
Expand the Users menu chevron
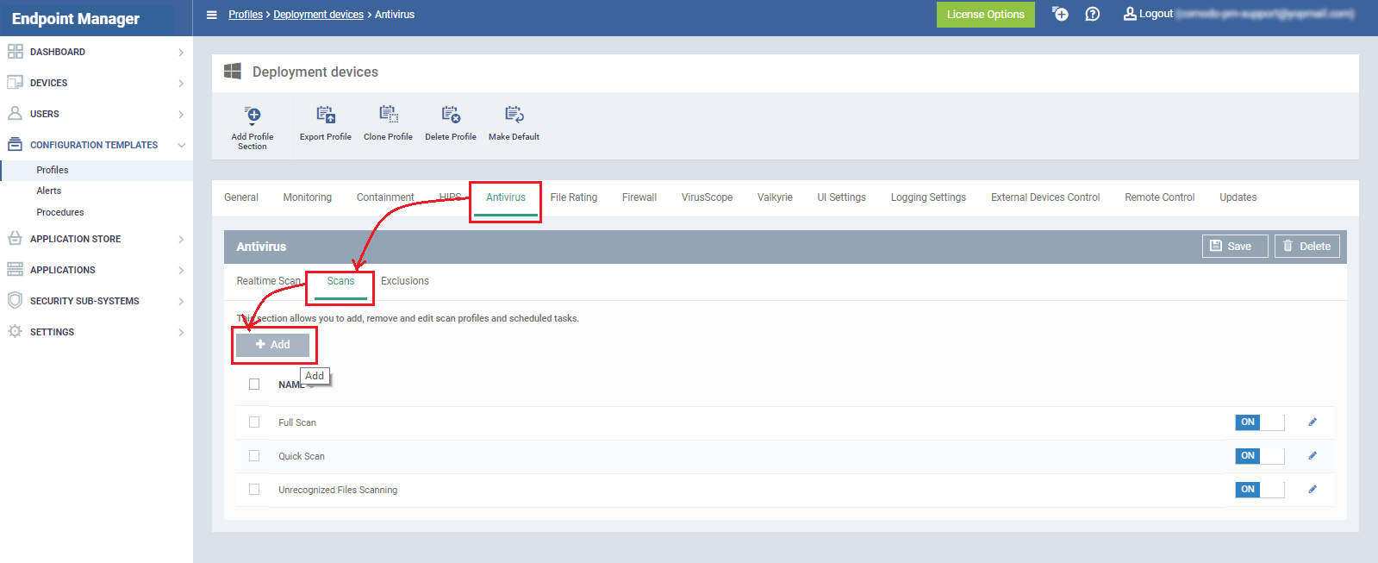(181, 115)
